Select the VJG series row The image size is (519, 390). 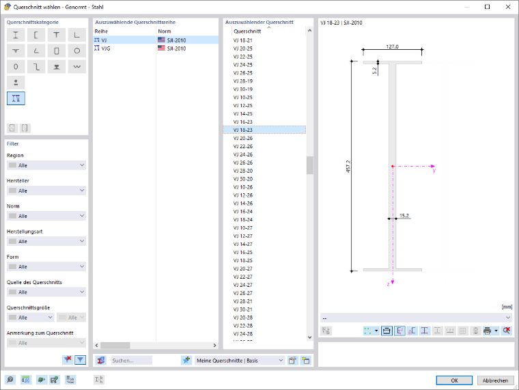pos(156,48)
